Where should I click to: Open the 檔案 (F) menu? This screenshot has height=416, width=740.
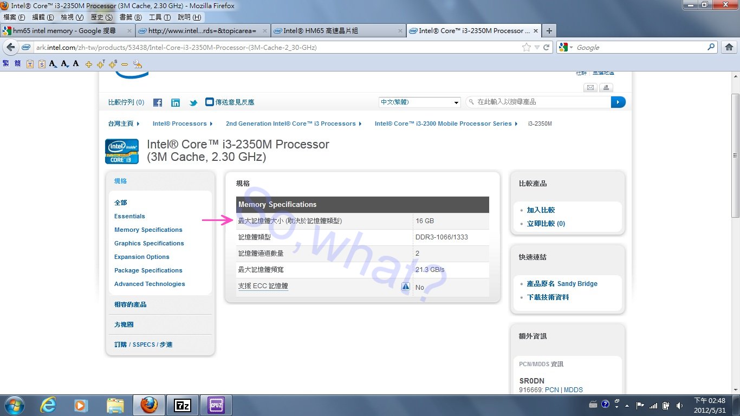pos(14,17)
